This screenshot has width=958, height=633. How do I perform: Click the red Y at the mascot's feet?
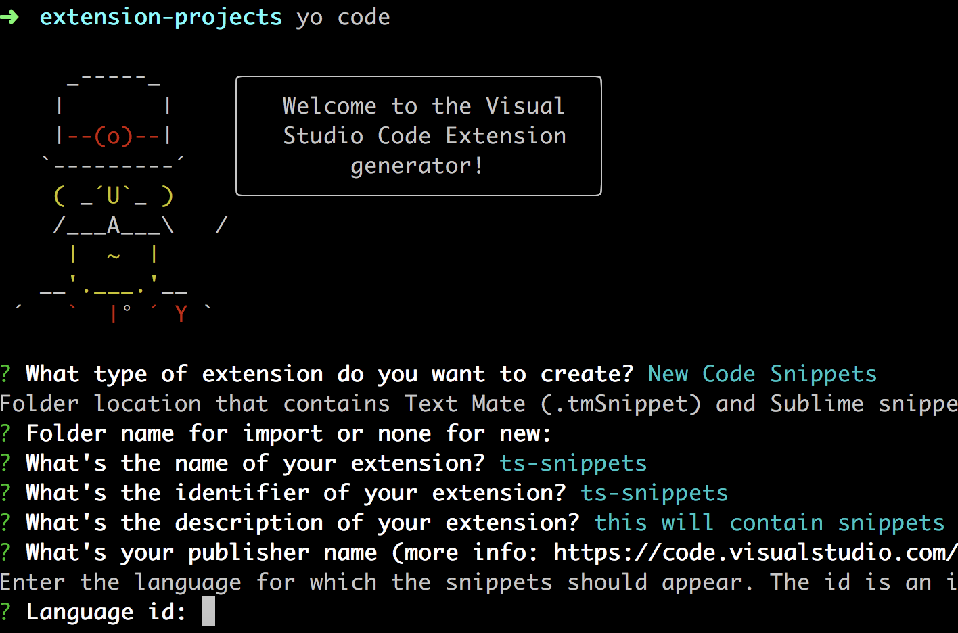coord(181,314)
